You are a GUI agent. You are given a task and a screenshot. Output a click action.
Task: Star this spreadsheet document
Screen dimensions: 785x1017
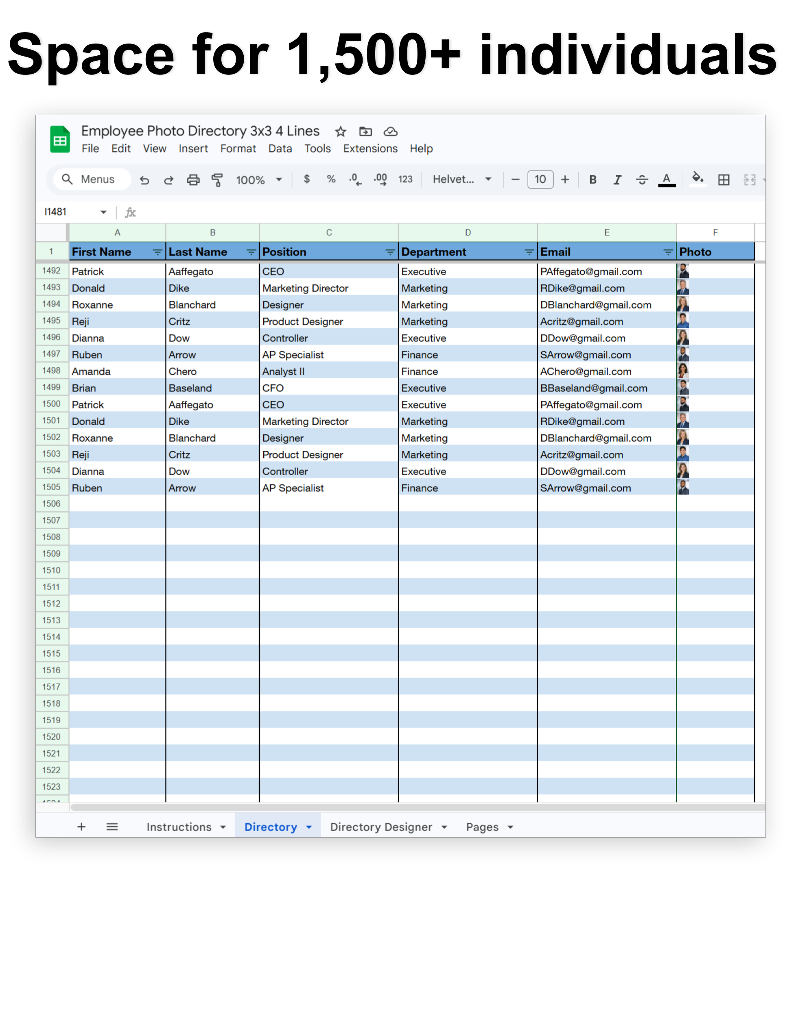pos(341,132)
